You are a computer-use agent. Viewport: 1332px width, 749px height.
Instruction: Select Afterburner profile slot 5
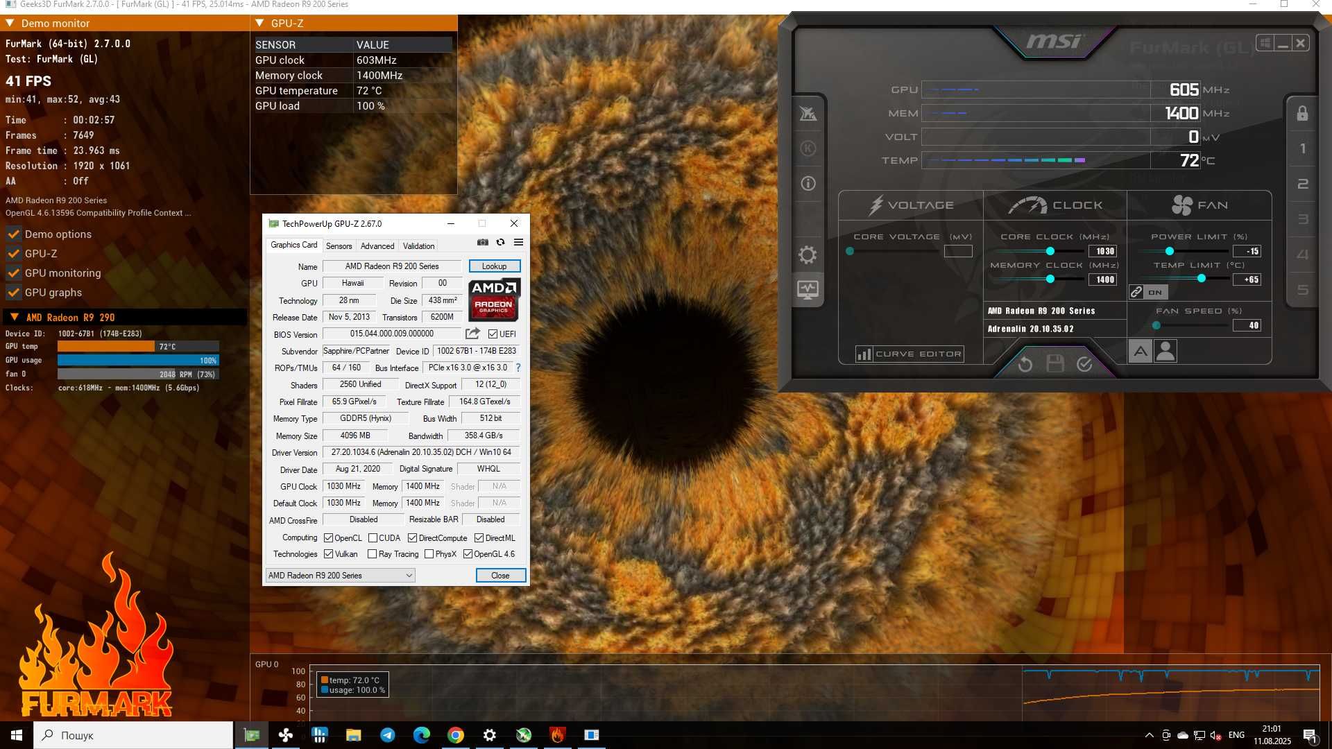(1302, 290)
